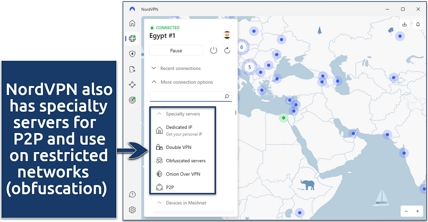
Task: Click the P2P icon
Action: point(159,188)
